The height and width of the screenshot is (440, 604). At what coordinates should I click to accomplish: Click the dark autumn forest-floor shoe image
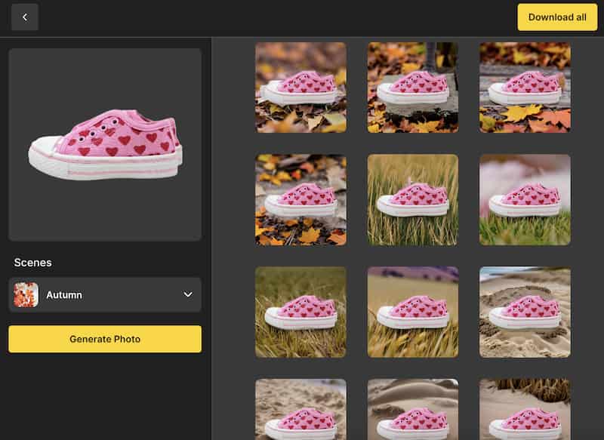[x=300, y=199]
